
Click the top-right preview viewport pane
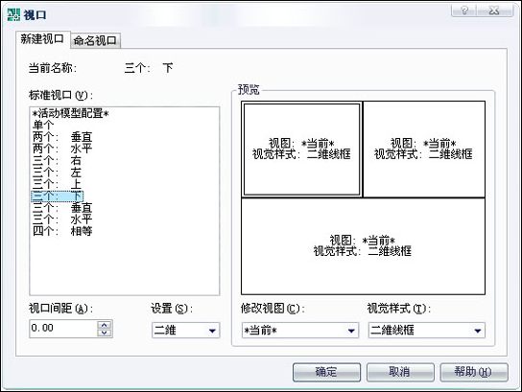[424, 150]
